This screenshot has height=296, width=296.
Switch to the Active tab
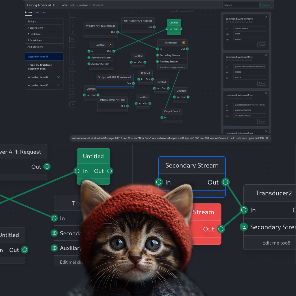[28, 12]
